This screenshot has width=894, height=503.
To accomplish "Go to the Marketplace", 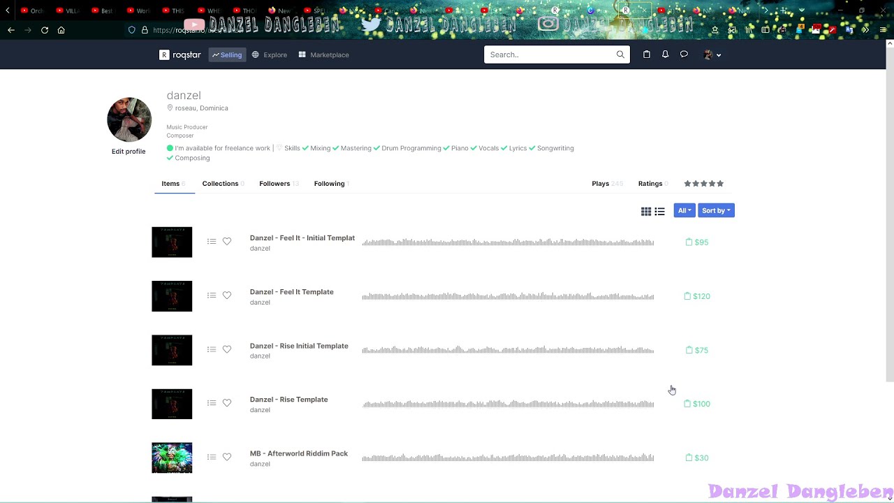I will [x=323, y=54].
